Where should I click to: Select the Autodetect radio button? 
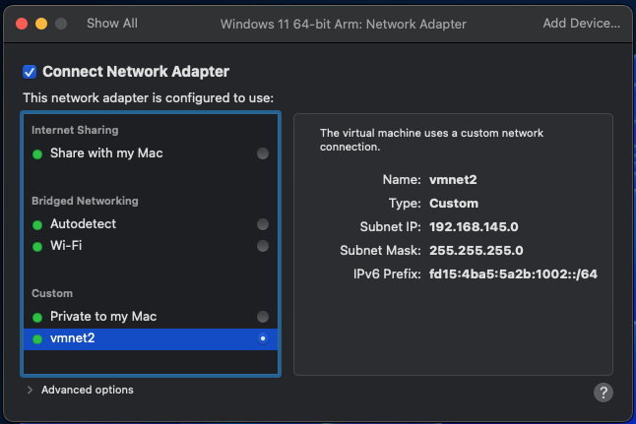tap(263, 224)
